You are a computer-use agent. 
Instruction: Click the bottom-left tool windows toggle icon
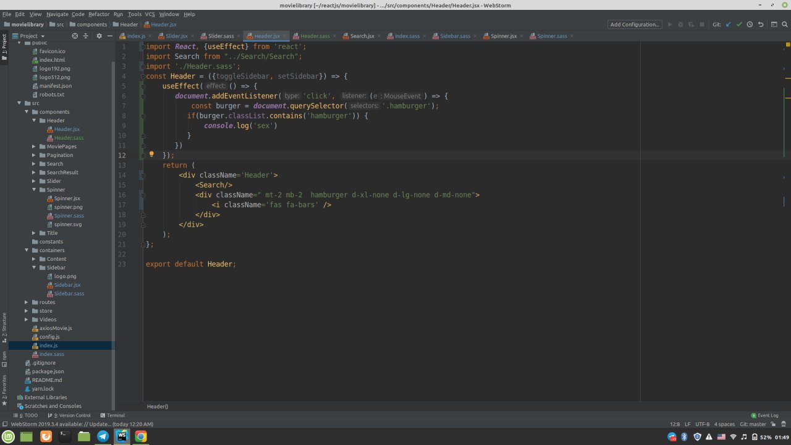pyautogui.click(x=4, y=424)
